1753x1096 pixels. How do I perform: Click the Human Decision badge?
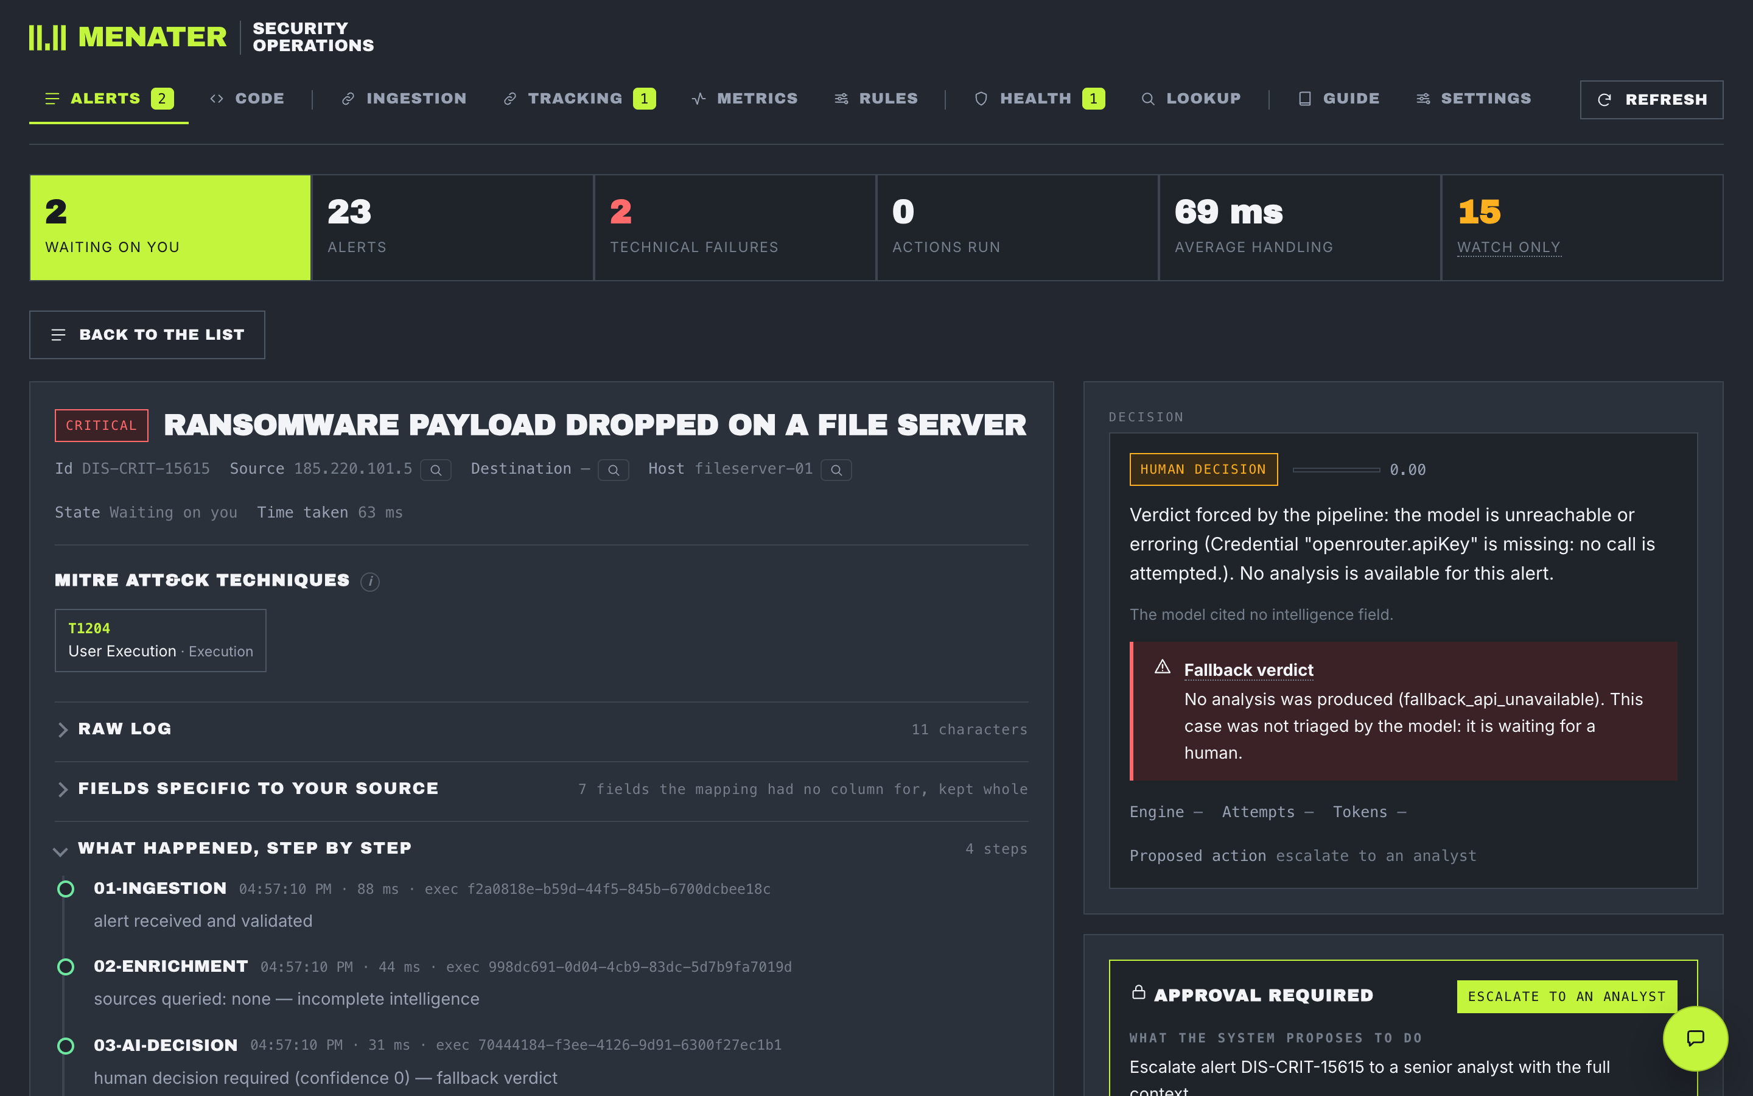(1204, 469)
